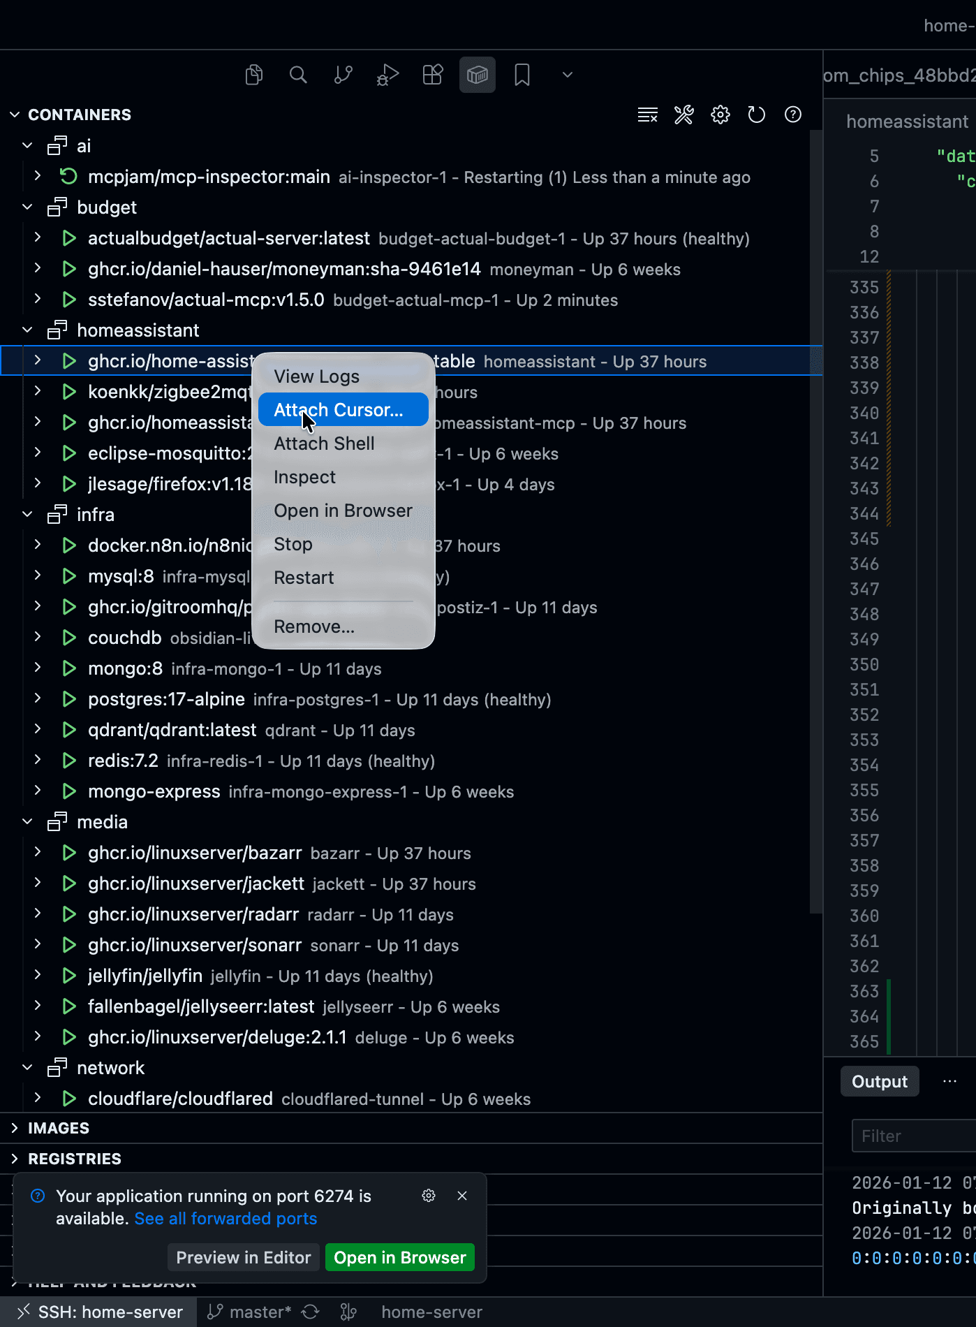Image resolution: width=976 pixels, height=1327 pixels.
Task: Open the Source Control view icon
Action: 343,75
